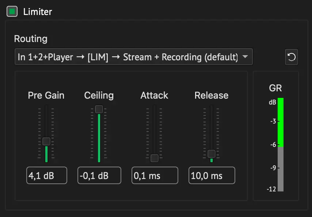Image resolution: width=312 pixels, height=217 pixels.
Task: Click the Pre Gain slider handle
Action: [46, 141]
